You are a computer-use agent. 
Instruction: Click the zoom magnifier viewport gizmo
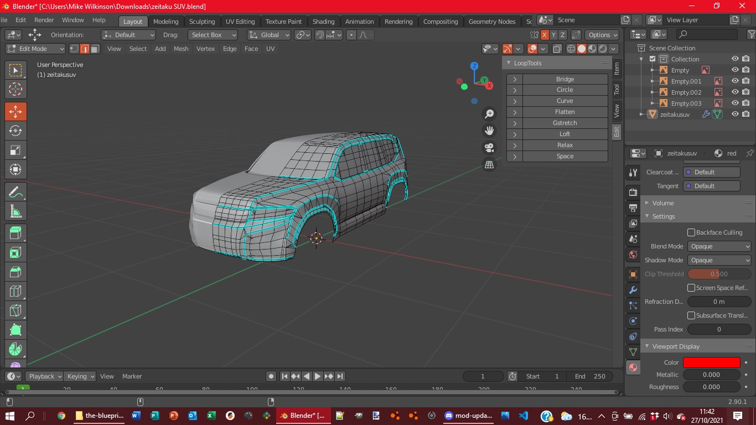[x=489, y=114]
